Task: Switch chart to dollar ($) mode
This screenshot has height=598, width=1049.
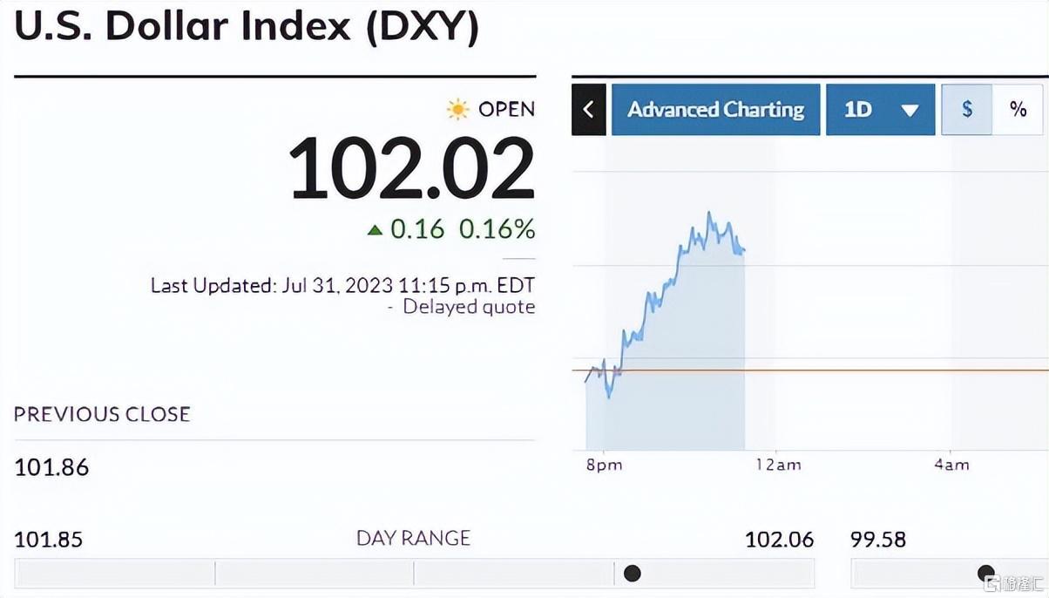Action: click(x=966, y=110)
